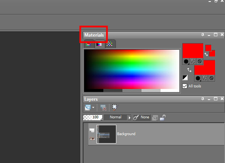
Task: Hide the Background layer with eye icon
Action: [92, 139]
